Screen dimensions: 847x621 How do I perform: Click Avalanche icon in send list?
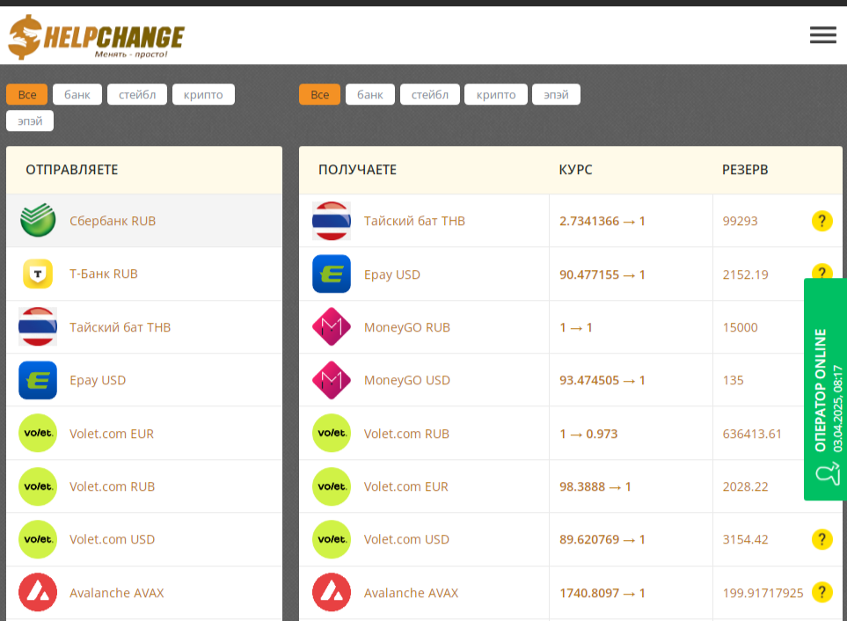coord(38,592)
